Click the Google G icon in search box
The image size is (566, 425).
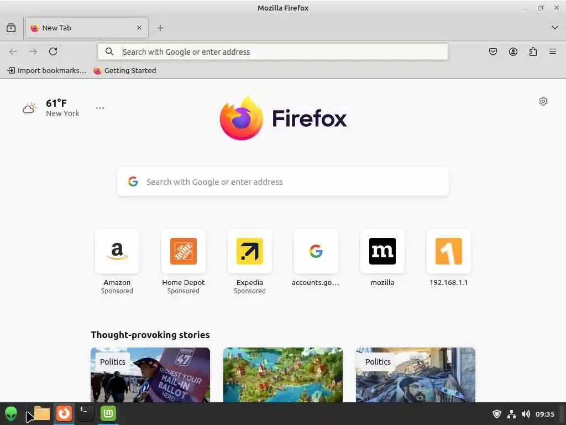click(x=133, y=182)
